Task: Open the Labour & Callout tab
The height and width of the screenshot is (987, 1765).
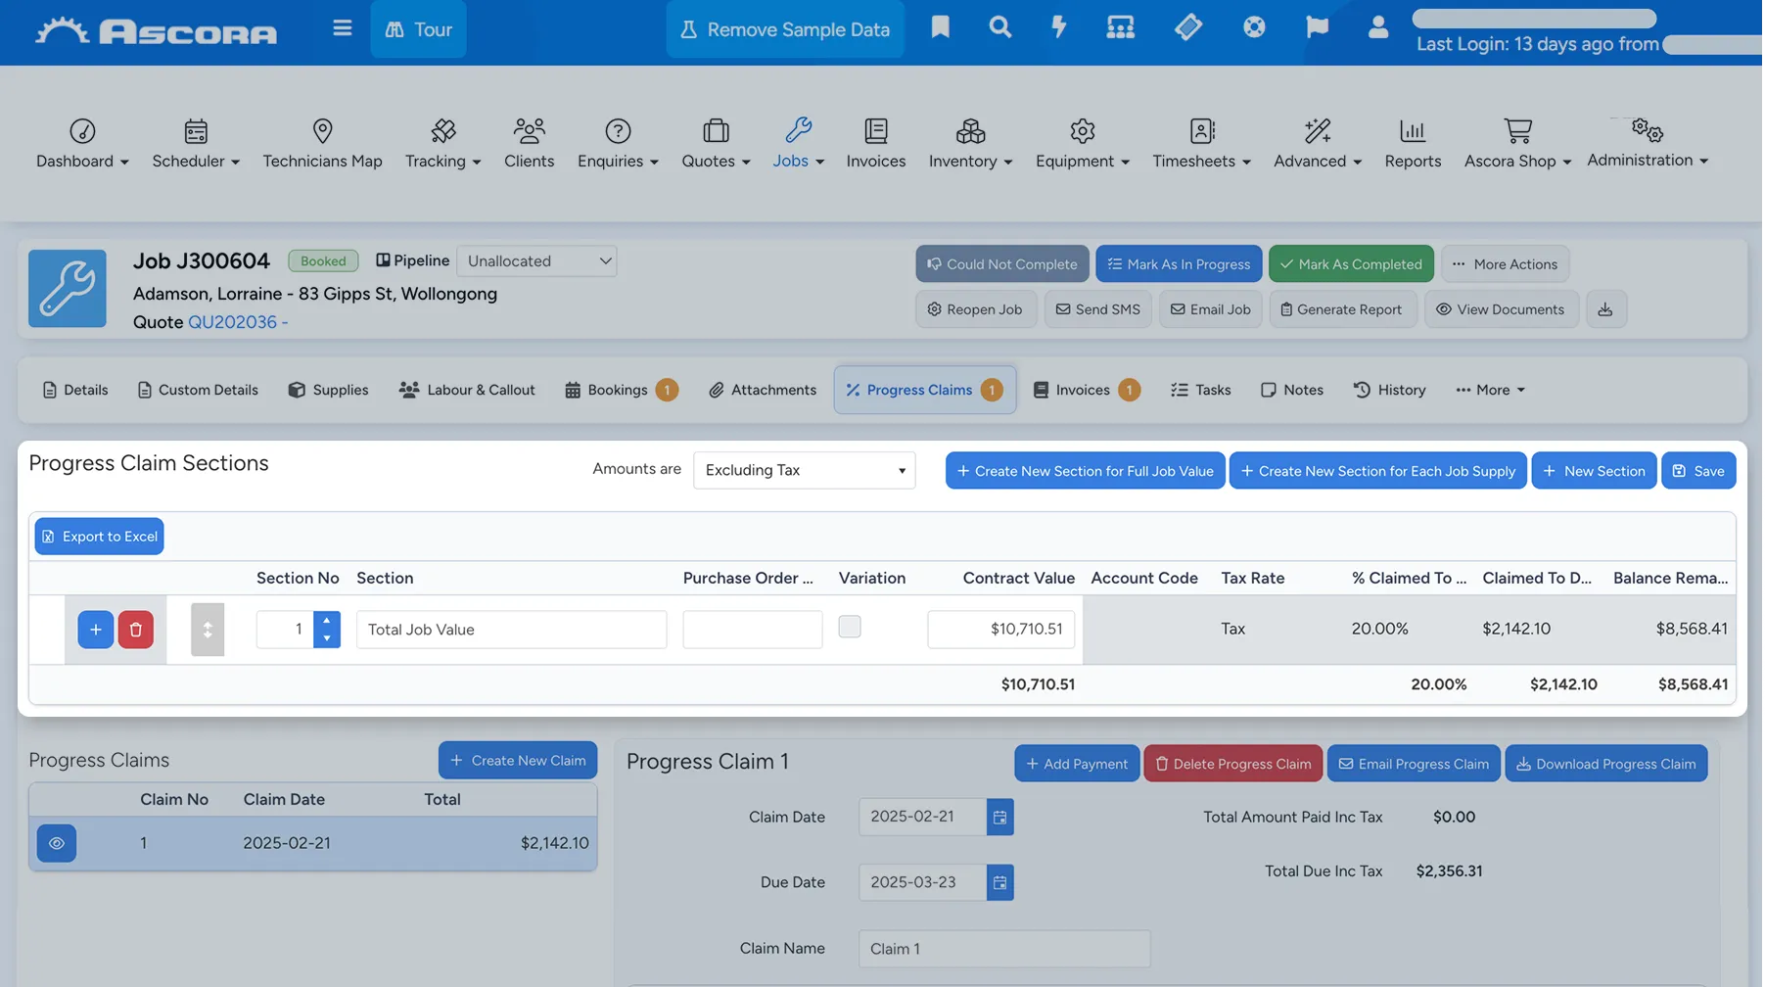Action: pos(467,390)
